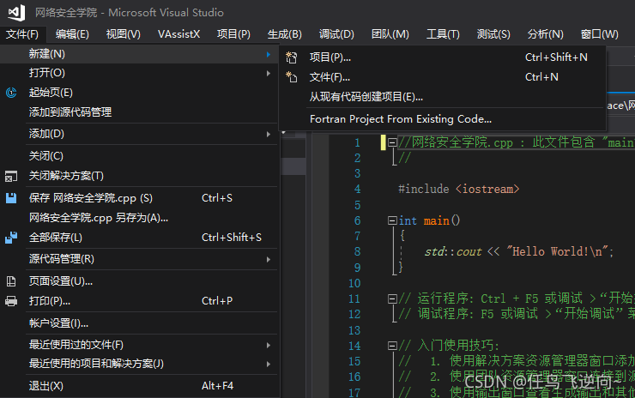Select 文件(F)... Ctrl+N submenu entry
This screenshot has width=635, height=398.
(x=443, y=77)
